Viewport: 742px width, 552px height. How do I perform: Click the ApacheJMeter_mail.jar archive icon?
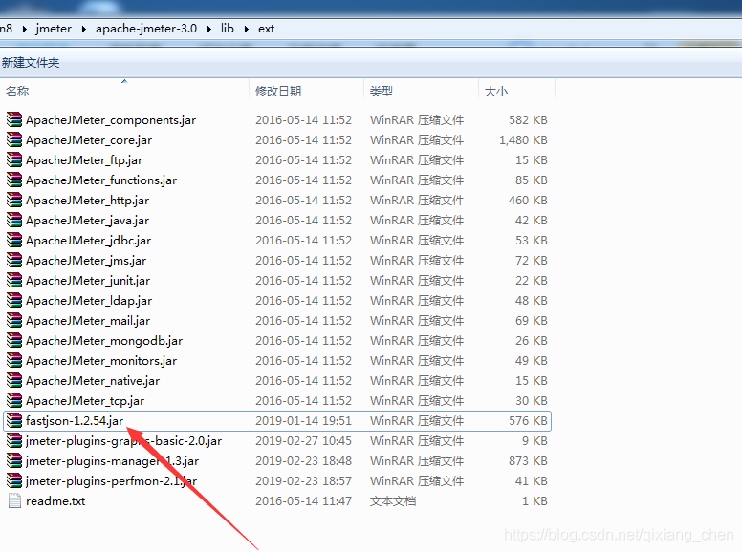point(14,321)
